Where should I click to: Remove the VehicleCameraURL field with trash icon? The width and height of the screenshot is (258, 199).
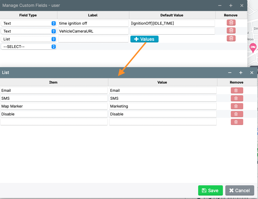[x=231, y=30]
